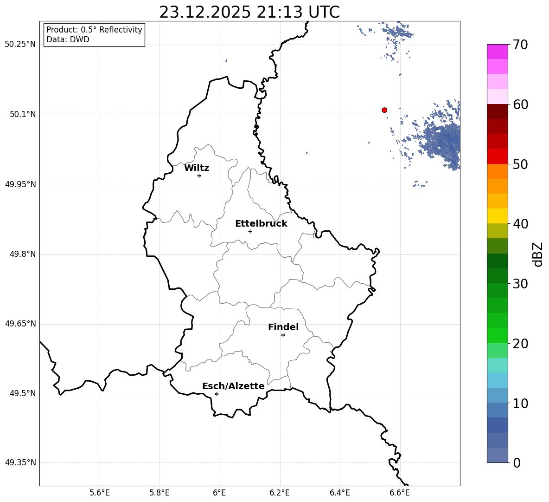Click the colorbar tick label 20
Screen dimensions: 549x502
click(x=520, y=344)
